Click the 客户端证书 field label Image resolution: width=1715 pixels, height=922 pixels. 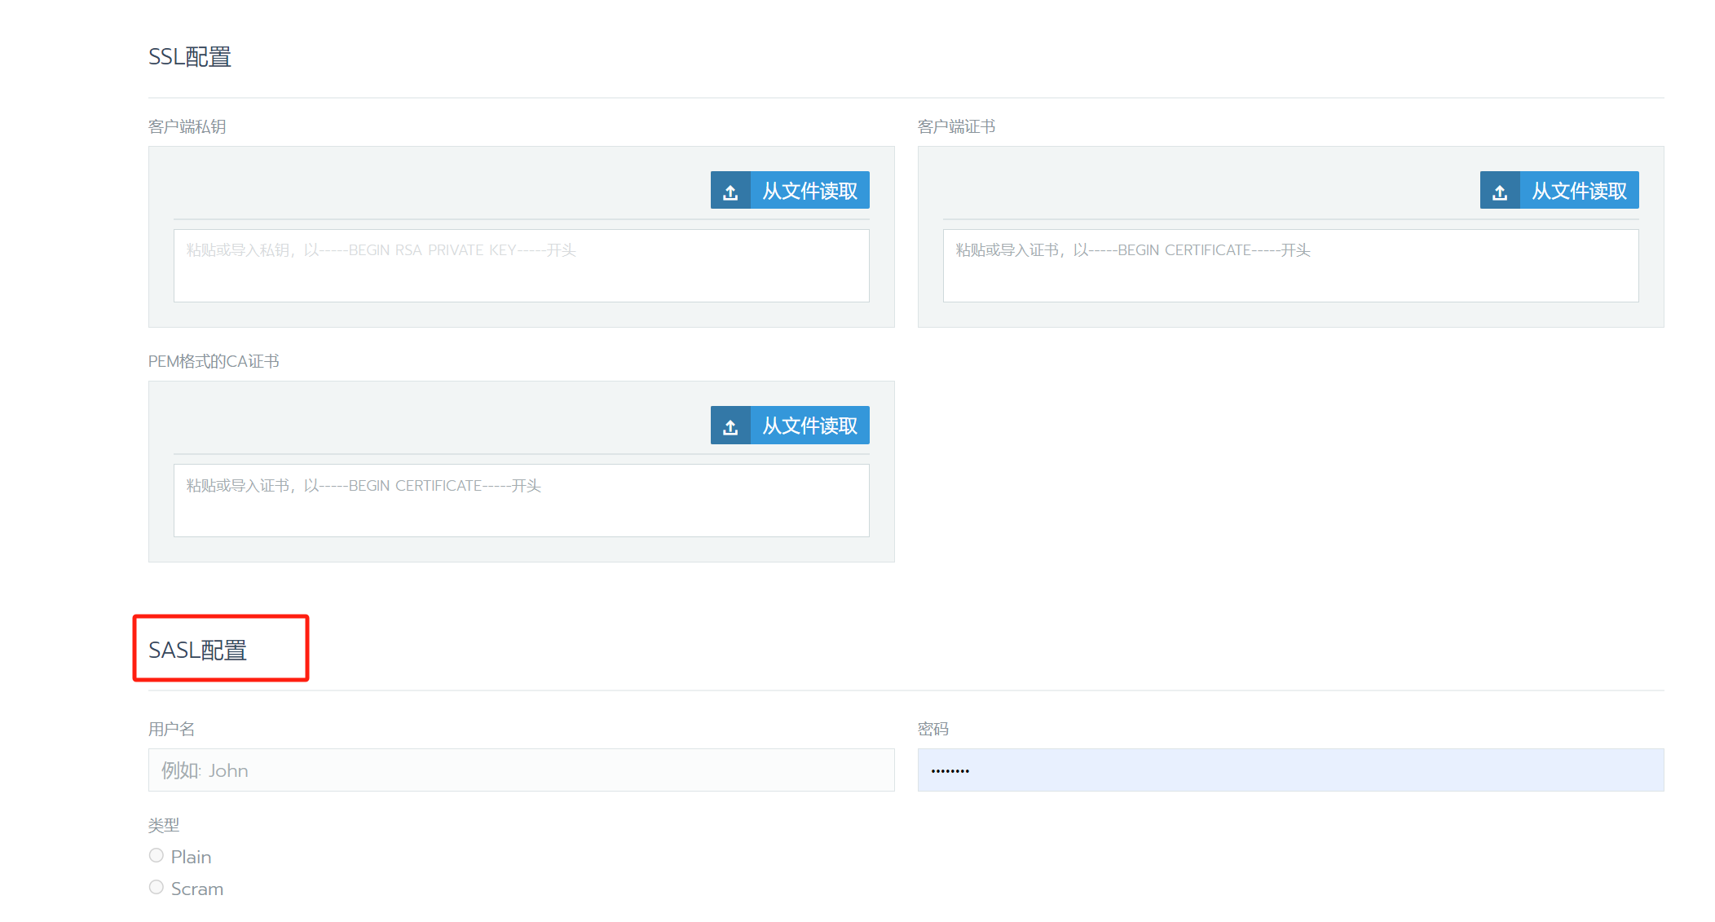tap(956, 126)
